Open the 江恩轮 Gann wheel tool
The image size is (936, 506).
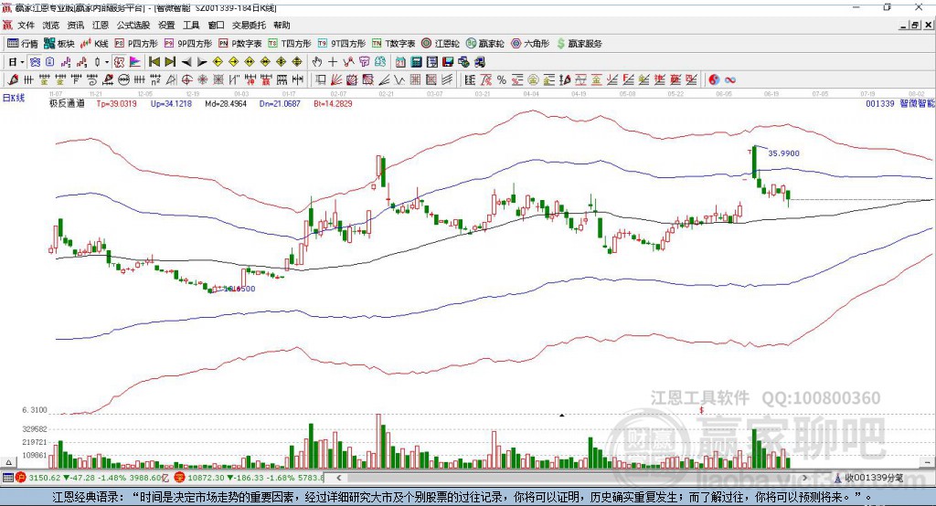pyautogui.click(x=441, y=44)
